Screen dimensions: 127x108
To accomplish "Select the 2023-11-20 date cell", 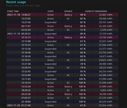I will [x=14, y=105].
